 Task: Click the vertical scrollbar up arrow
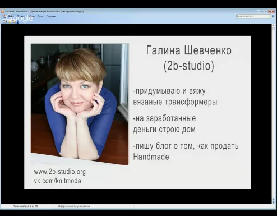274,25
